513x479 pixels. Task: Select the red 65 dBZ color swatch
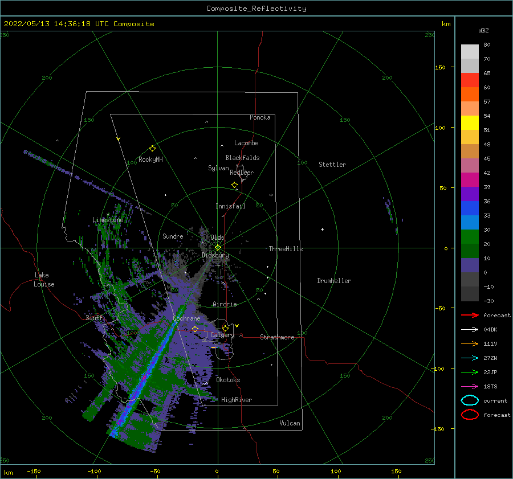click(x=470, y=80)
